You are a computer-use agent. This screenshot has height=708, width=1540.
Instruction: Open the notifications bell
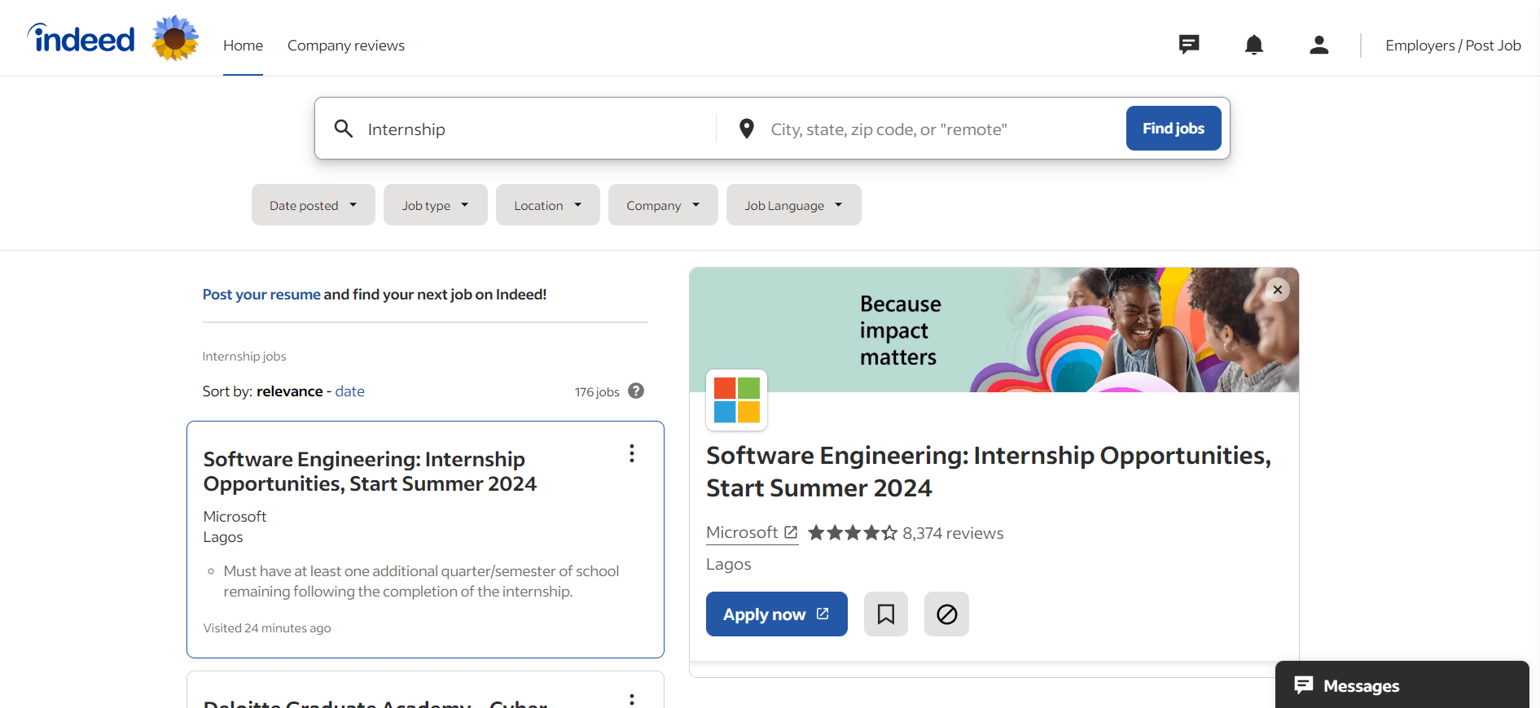pos(1254,45)
